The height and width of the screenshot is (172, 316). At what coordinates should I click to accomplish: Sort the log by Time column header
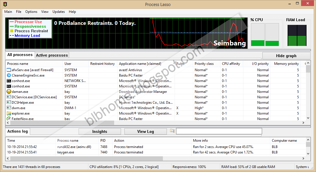(x=30, y=141)
